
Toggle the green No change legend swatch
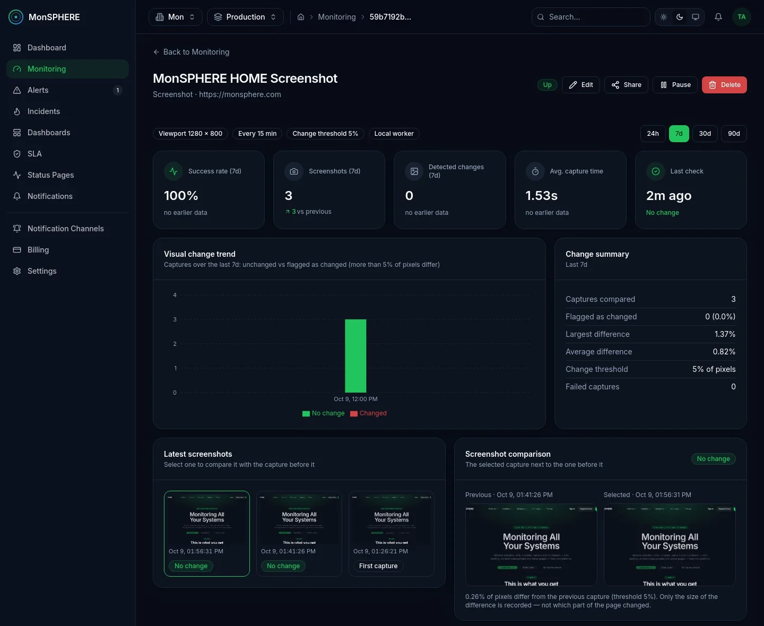(x=306, y=414)
